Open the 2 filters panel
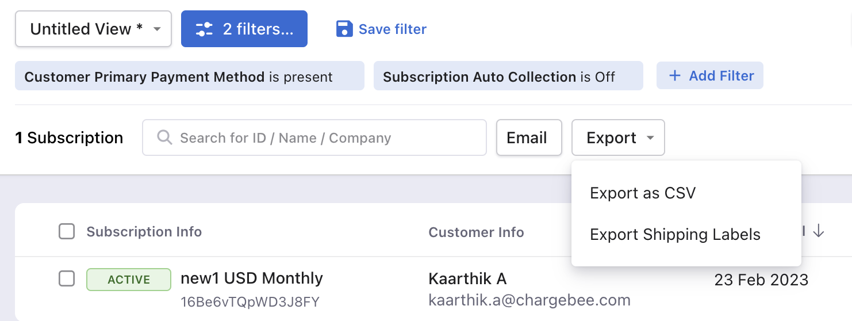Viewport: 852px width, 321px height. tap(244, 29)
